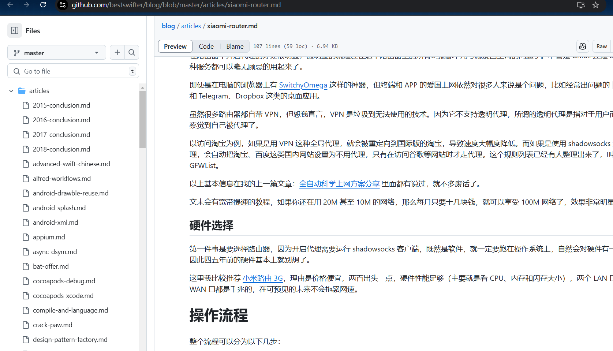Switch to Blame tab
613x351 pixels.
[x=235, y=46]
